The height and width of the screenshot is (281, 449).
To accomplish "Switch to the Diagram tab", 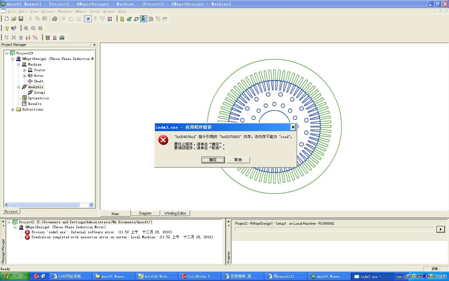I will point(145,213).
